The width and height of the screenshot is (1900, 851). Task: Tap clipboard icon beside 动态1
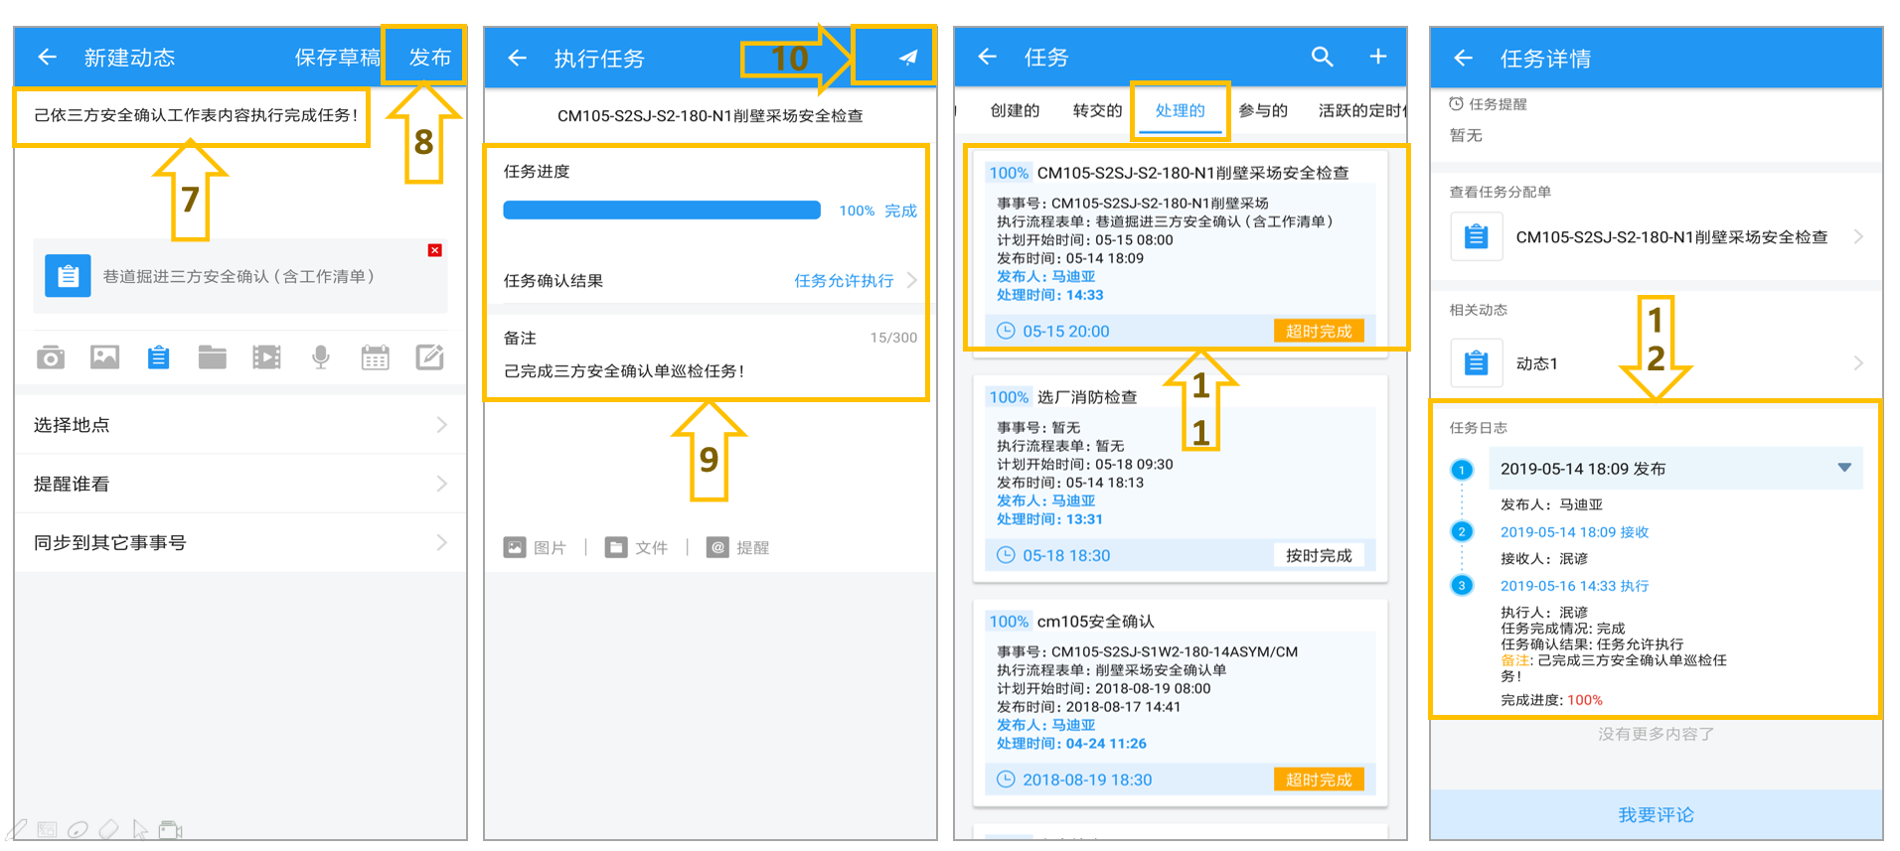coord(1476,363)
